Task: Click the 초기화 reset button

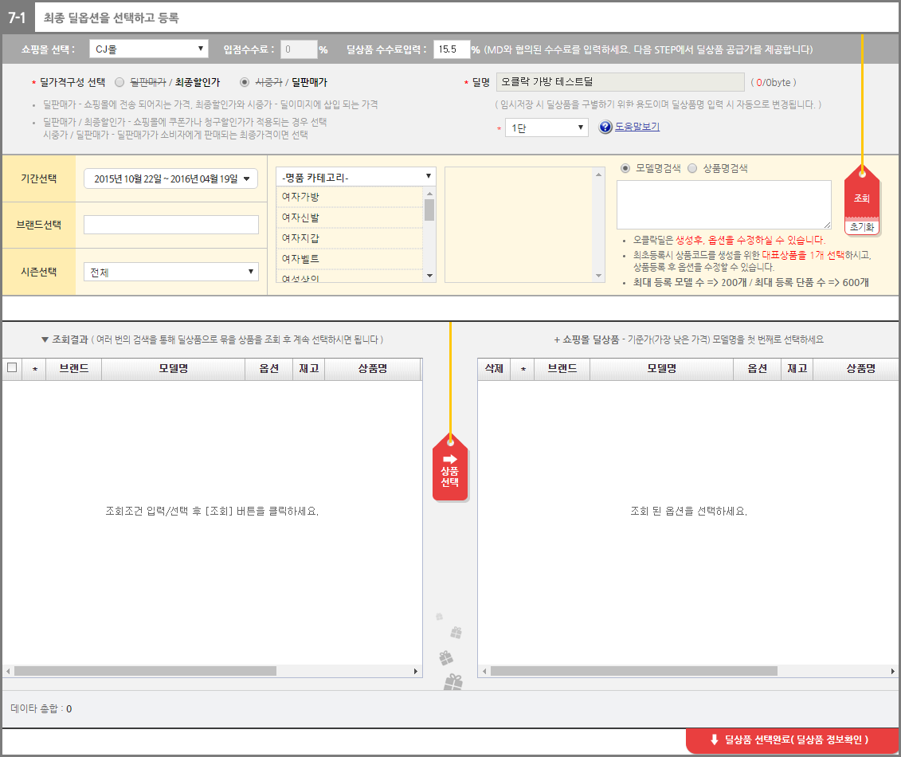Action: click(x=861, y=227)
